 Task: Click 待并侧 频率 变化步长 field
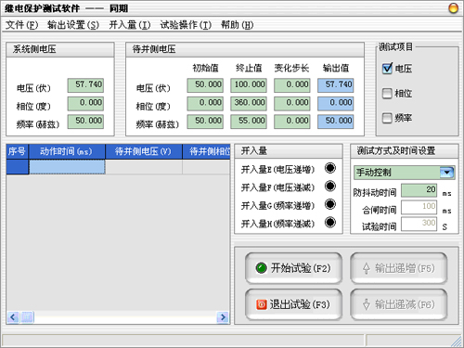click(x=292, y=122)
